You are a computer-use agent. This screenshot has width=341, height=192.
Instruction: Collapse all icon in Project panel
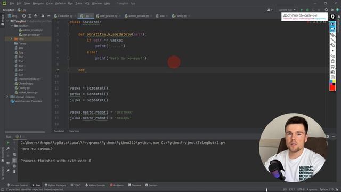pos(36,16)
